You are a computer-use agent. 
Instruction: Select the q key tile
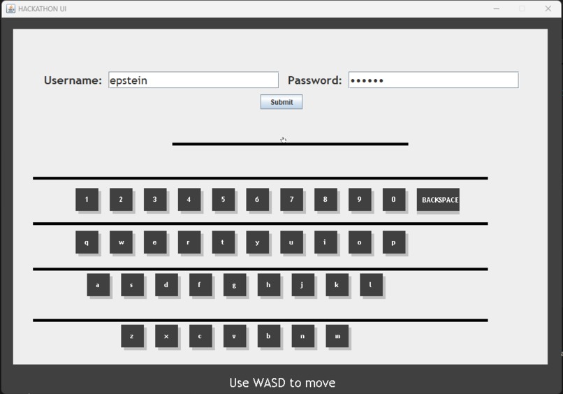(x=87, y=242)
